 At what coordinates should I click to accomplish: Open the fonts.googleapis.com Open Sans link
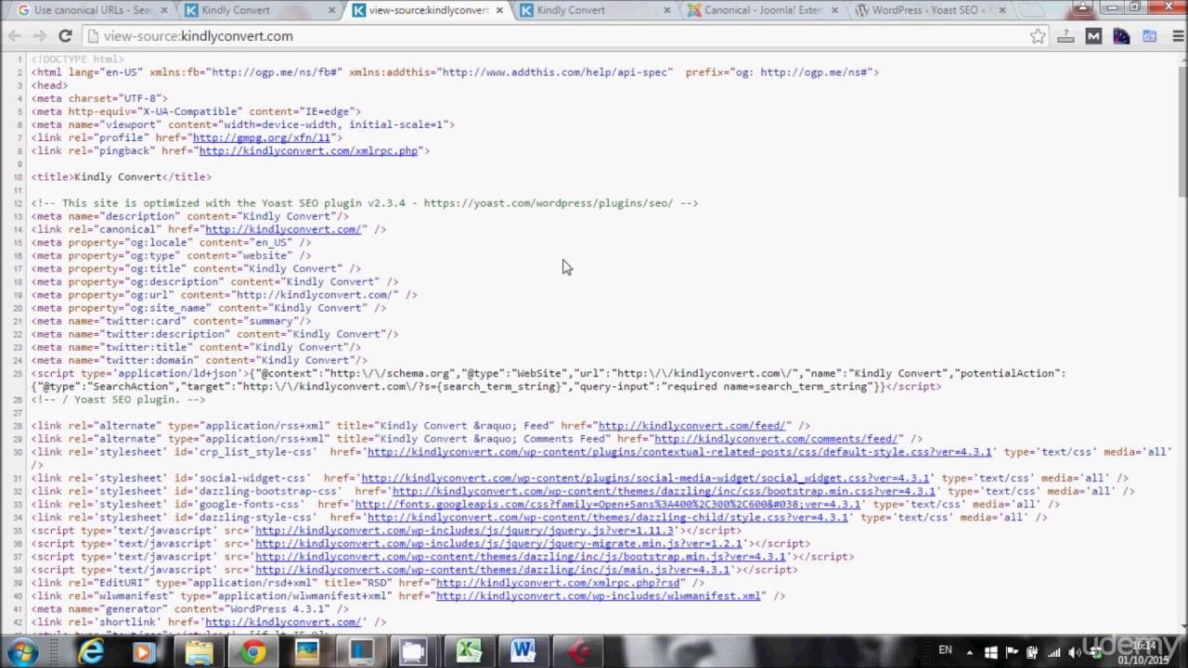tap(607, 504)
